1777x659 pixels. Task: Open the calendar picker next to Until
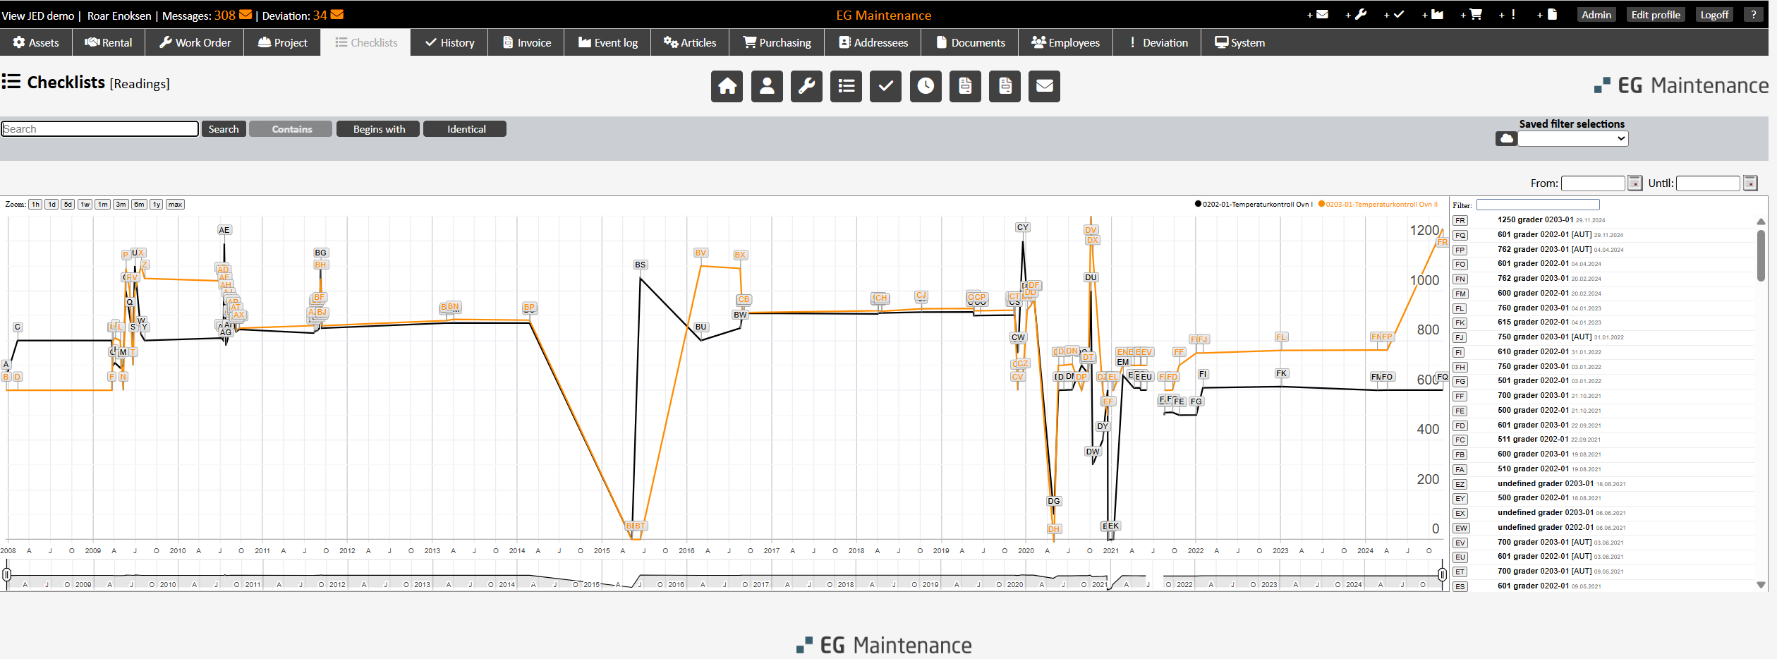[x=1750, y=183]
